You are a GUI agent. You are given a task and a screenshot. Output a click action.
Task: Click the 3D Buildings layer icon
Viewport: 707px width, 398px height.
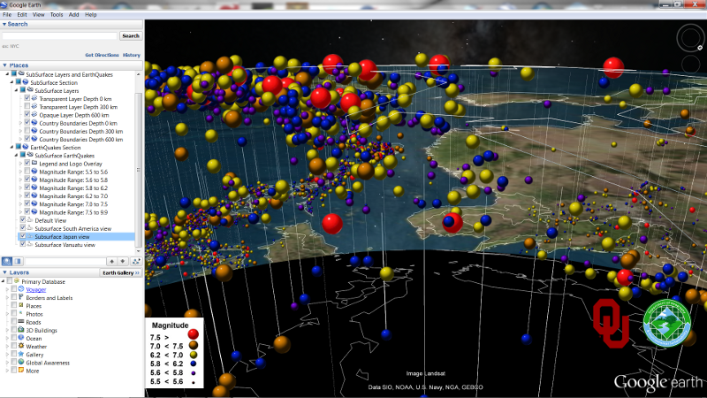(21, 329)
